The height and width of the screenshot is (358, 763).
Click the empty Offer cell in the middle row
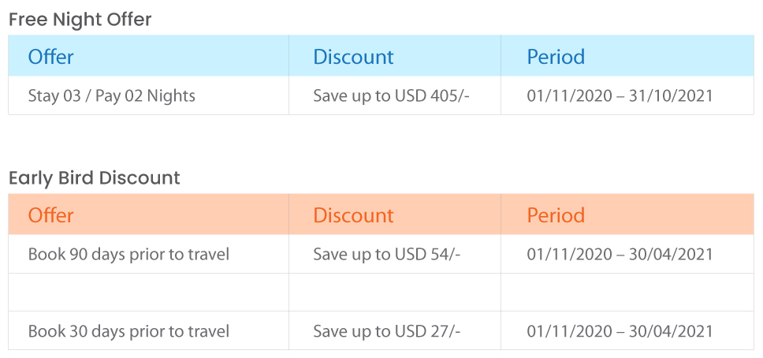pos(148,293)
